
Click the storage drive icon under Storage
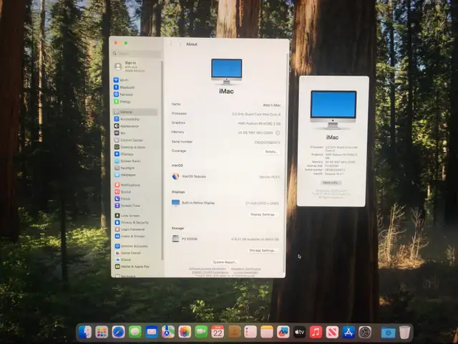[175, 239]
